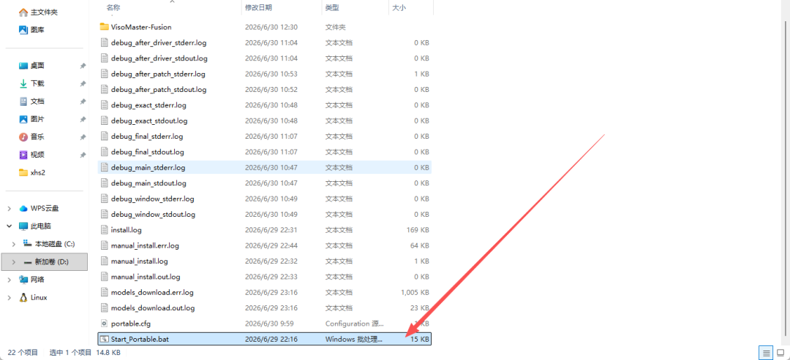Select debug_exact_stdout.log file
790x360 pixels.
click(265, 120)
